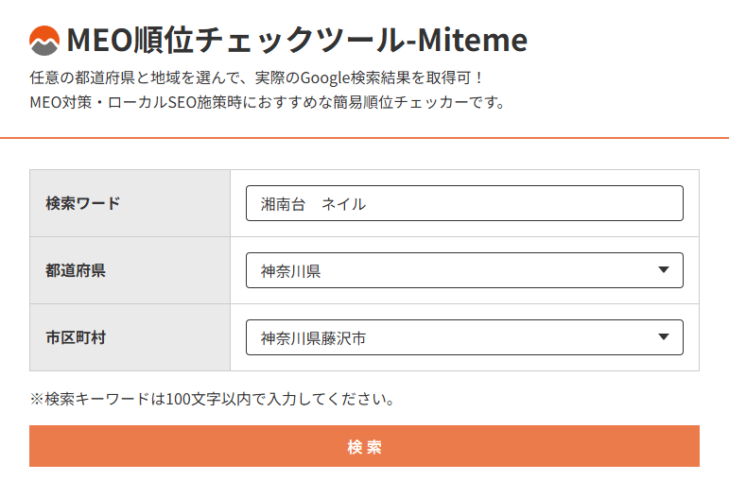Click the 都道府県 row label
The height and width of the screenshot is (498, 729).
coord(76,270)
